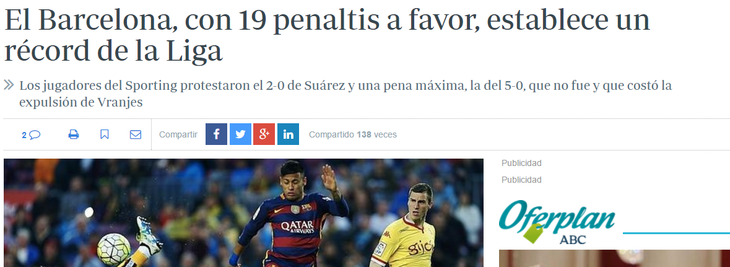This screenshot has width=730, height=267.
Task: Share the article on Google Plus
Action: 264,134
